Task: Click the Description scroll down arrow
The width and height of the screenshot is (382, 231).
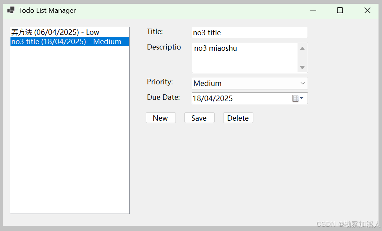Action: point(302,67)
